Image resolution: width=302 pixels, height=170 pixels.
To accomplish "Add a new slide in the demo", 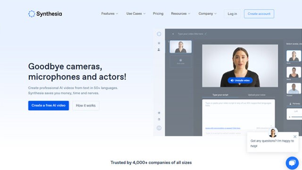I will click(180, 62).
